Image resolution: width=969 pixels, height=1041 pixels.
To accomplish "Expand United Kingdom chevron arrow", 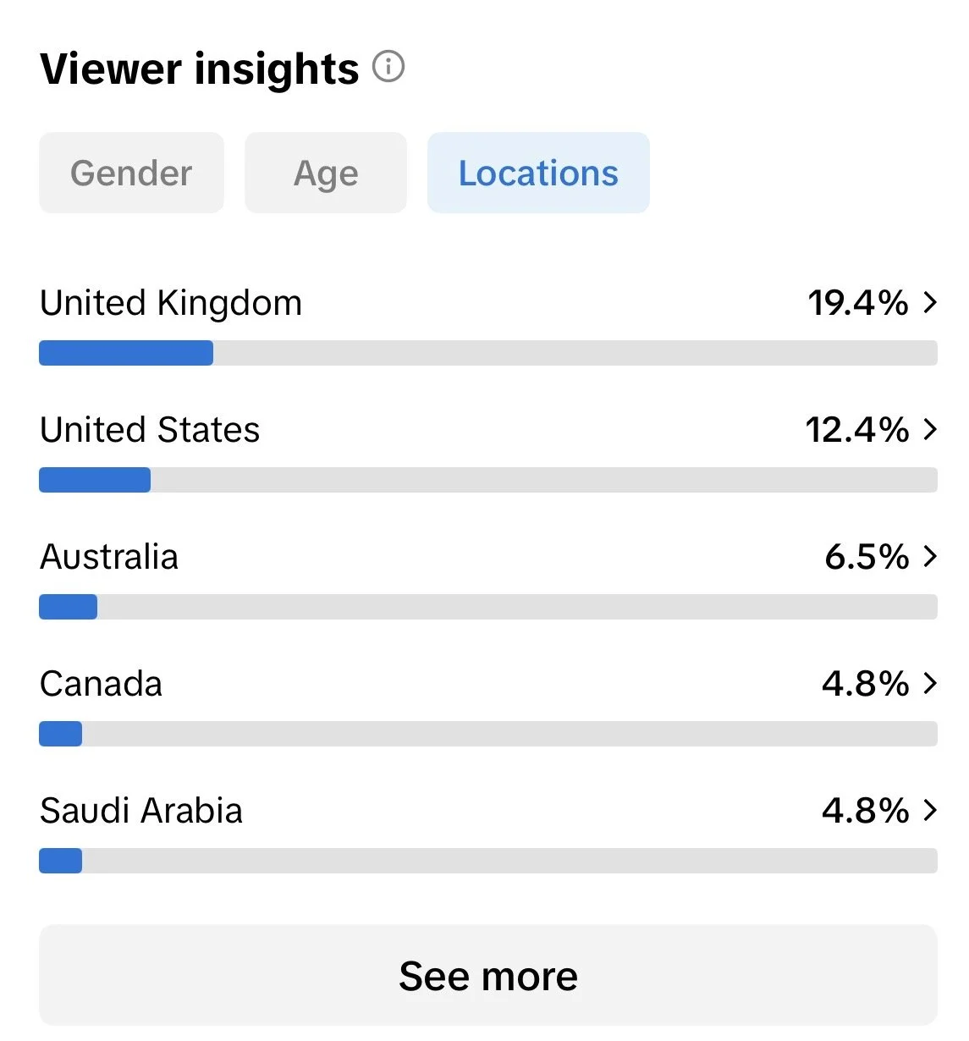I will [x=930, y=302].
